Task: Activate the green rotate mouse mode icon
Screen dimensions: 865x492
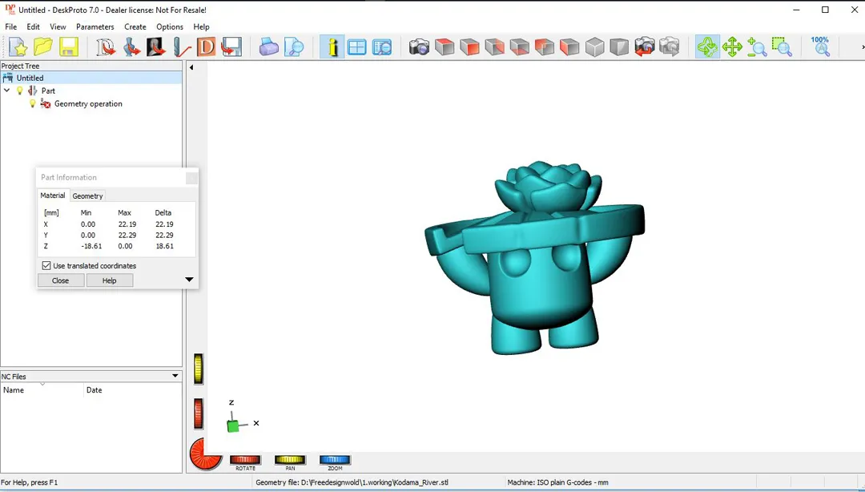Action: [707, 47]
